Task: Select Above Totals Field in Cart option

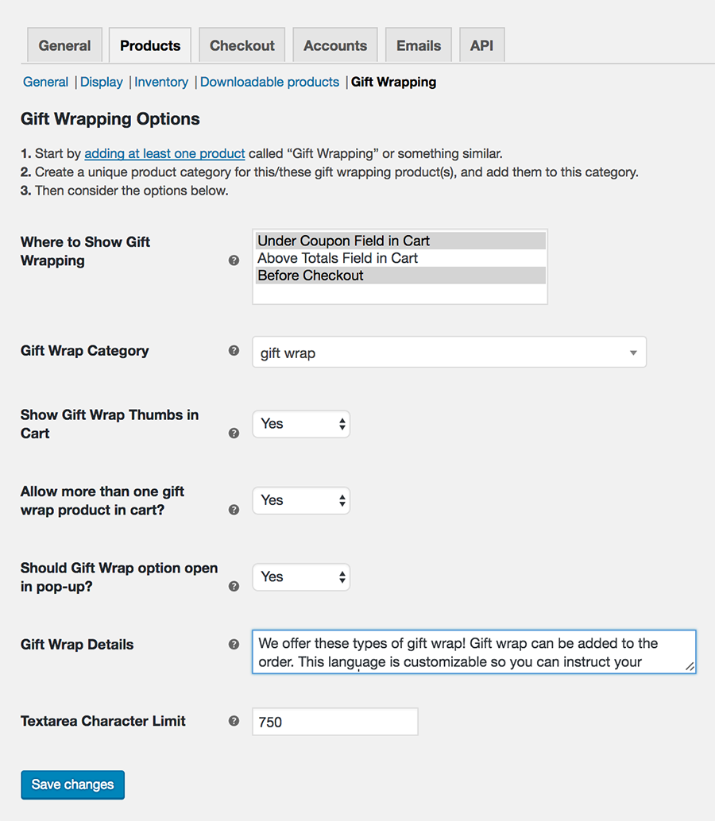Action: 400,258
